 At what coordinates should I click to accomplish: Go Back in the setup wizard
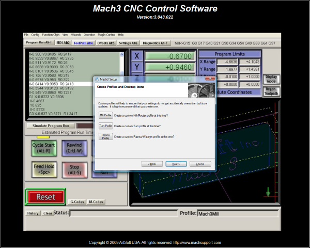tap(151, 163)
